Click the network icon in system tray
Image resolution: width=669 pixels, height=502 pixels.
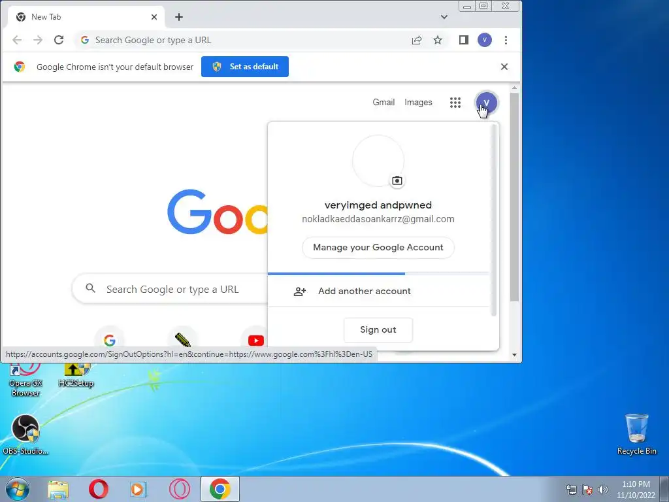571,490
